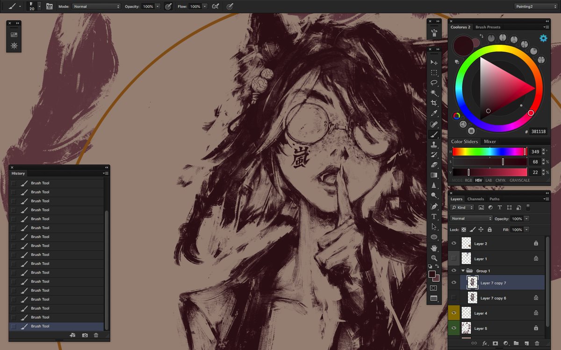The width and height of the screenshot is (561, 350).
Task: Switch Coolorus sliders to GRAYSCALE mode
Action: 519,180
